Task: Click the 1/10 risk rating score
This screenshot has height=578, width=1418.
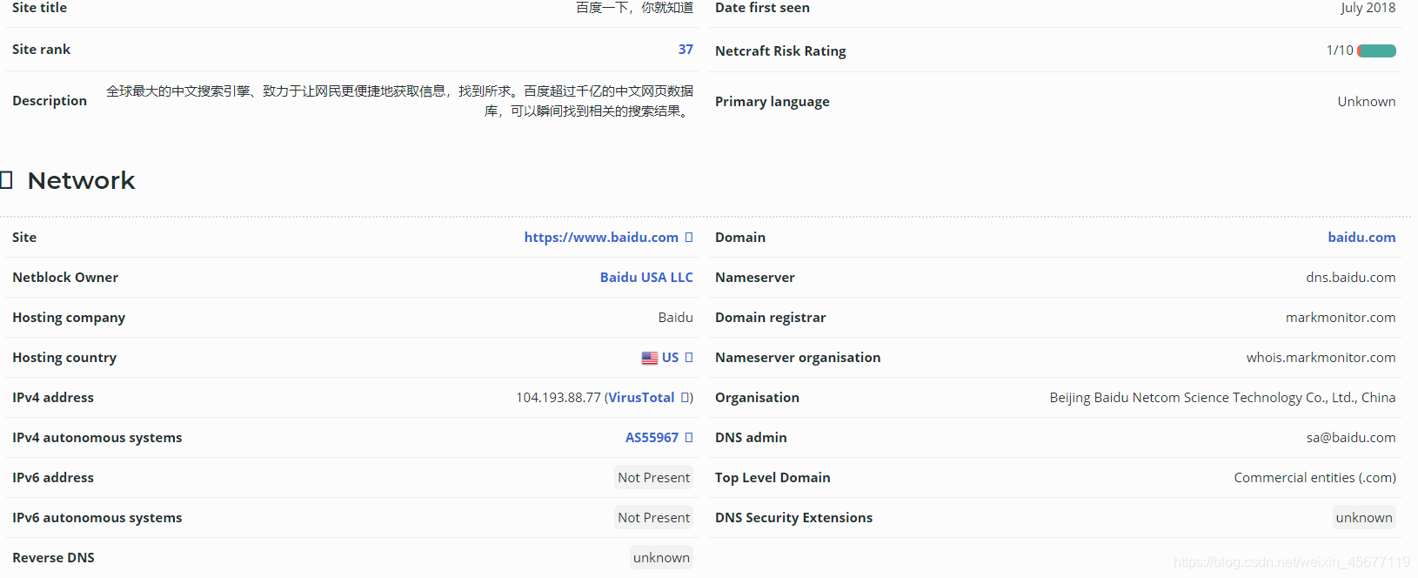Action: (1340, 50)
